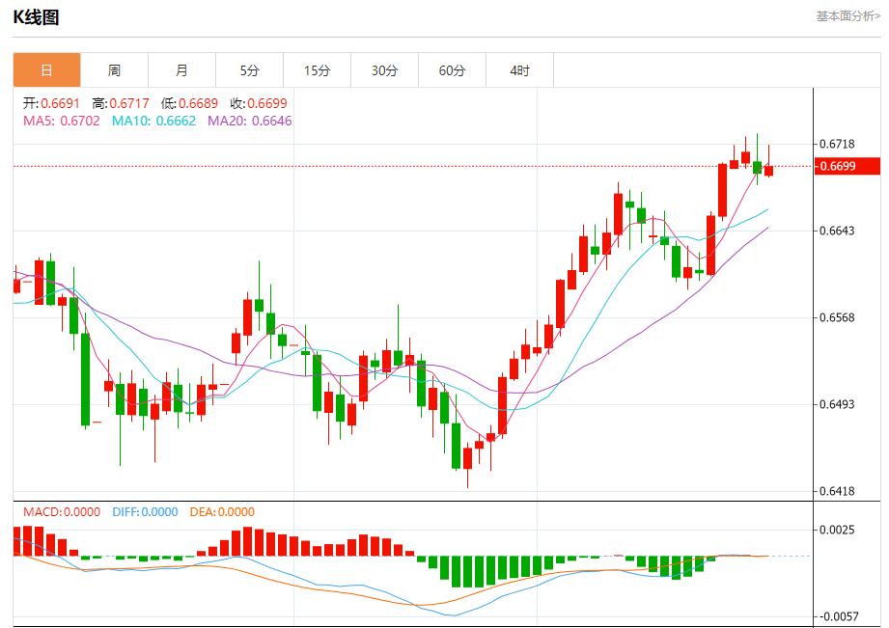Image resolution: width=889 pixels, height=628 pixels.
Task: Switch to the 月 monthly tab
Action: pos(181,70)
